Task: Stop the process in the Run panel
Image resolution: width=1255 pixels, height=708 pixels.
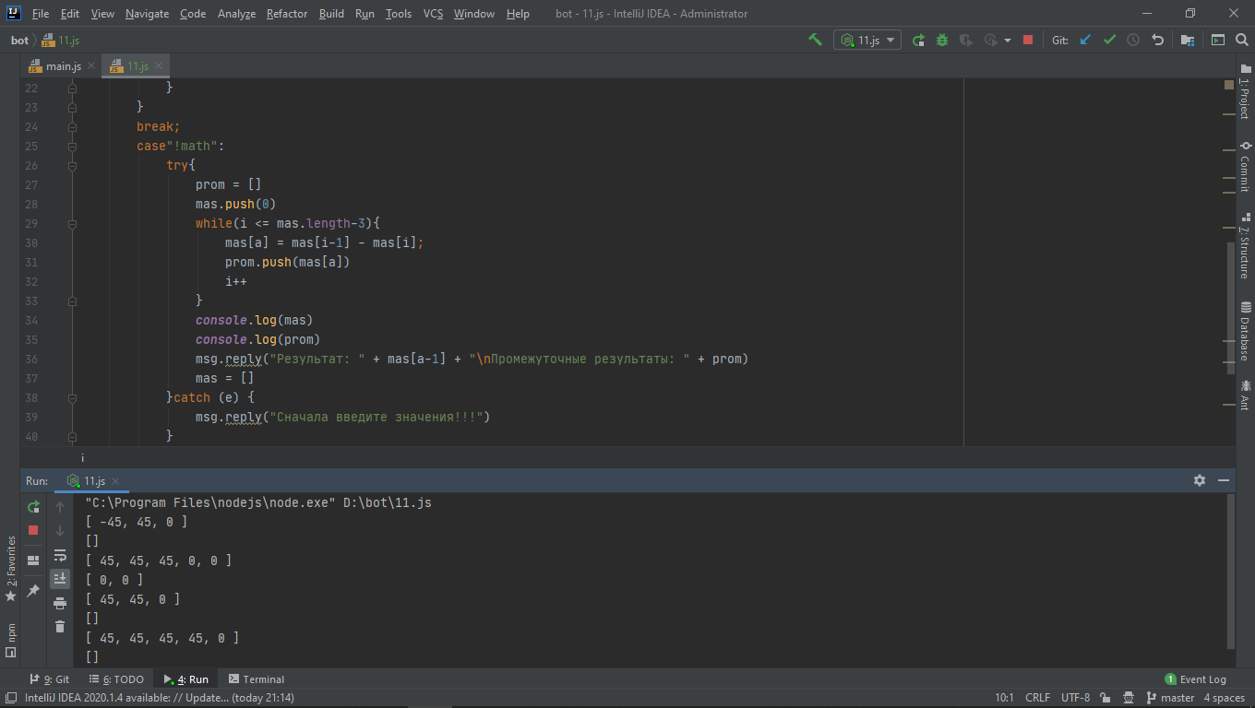Action: 33,530
